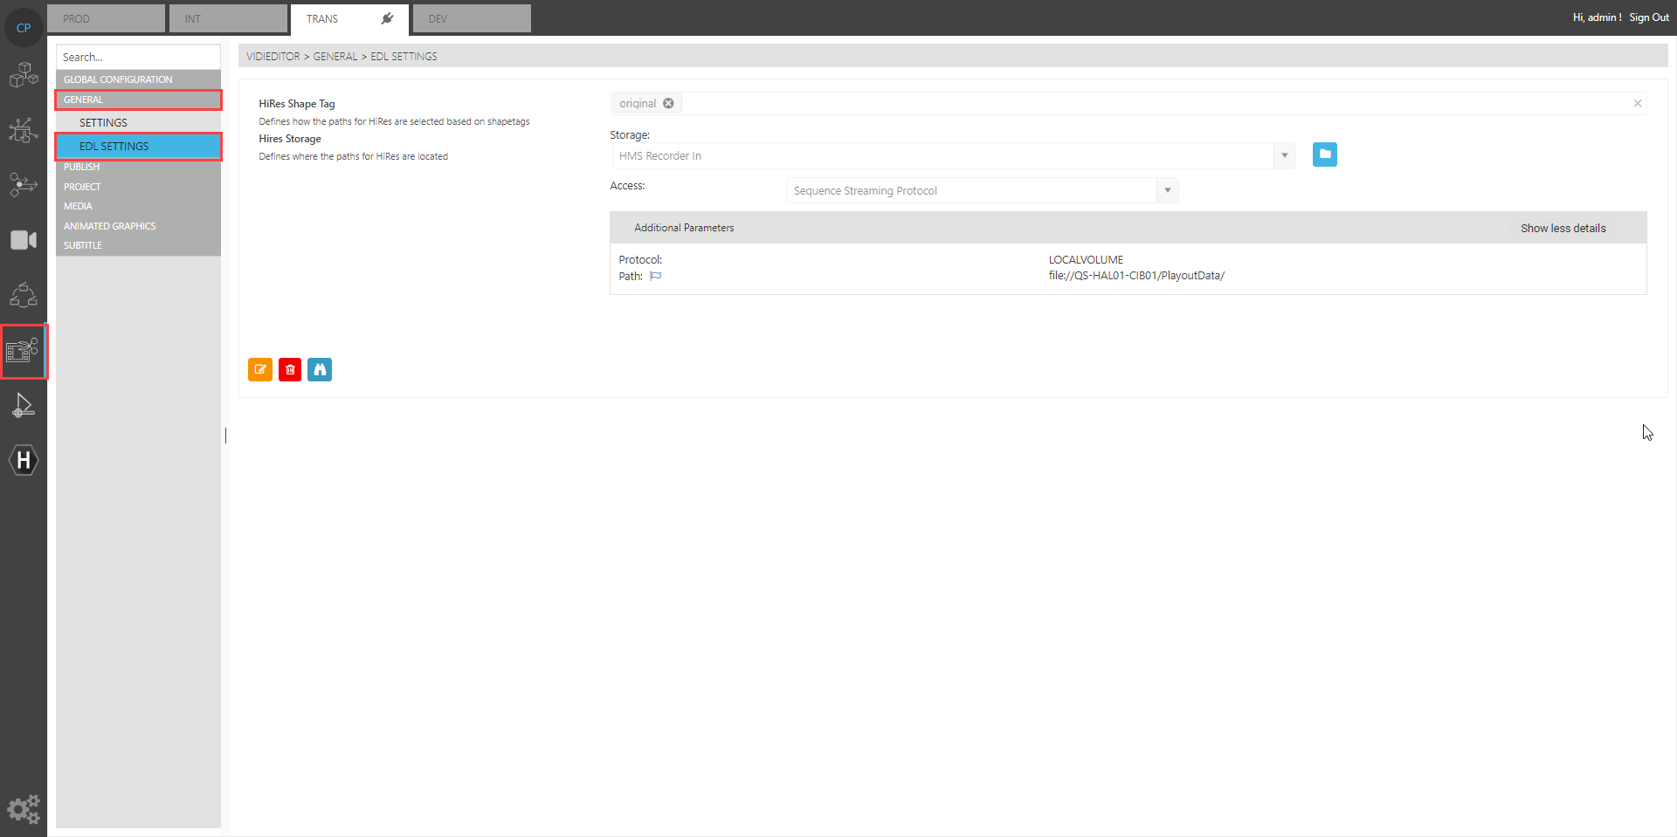1677x837 pixels.
Task: Click the red trash delete button
Action: [x=290, y=370]
